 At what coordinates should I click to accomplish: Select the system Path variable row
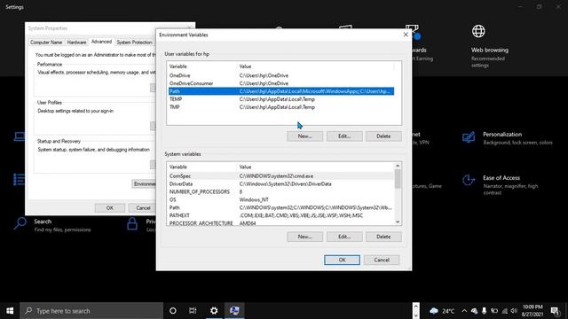(281, 208)
